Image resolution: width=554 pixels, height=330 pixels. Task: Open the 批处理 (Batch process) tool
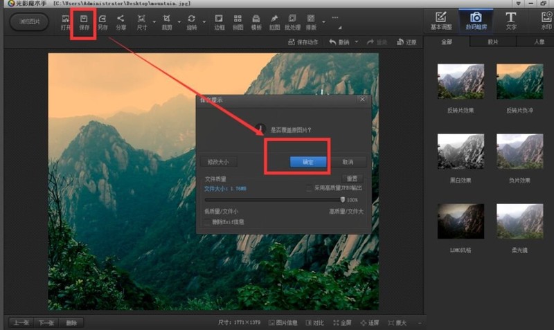point(292,21)
